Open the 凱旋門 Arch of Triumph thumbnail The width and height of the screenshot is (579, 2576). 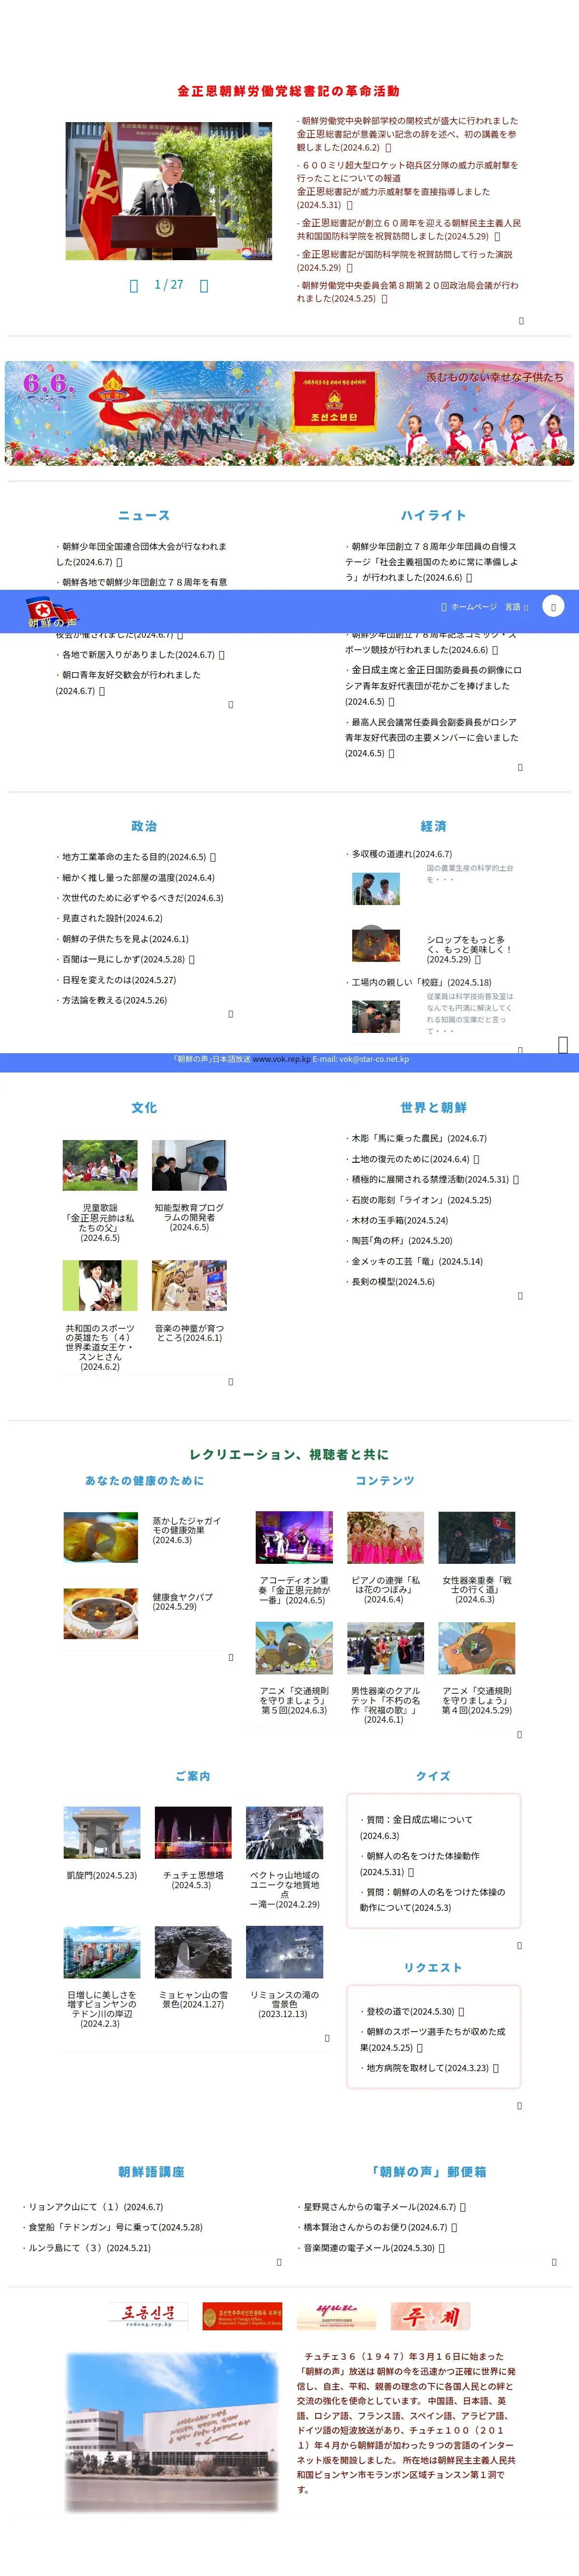coord(101,1832)
